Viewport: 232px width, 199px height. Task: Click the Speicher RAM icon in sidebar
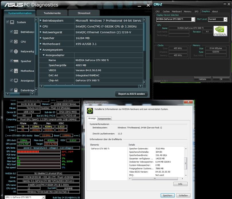(16, 61)
